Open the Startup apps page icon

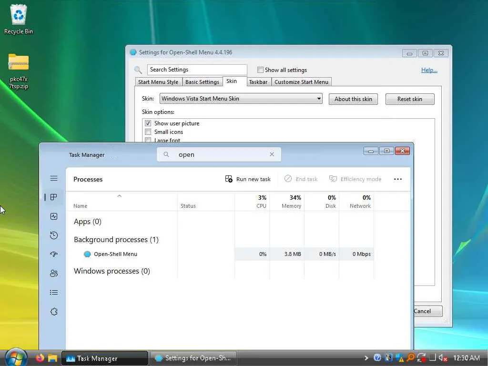click(54, 254)
